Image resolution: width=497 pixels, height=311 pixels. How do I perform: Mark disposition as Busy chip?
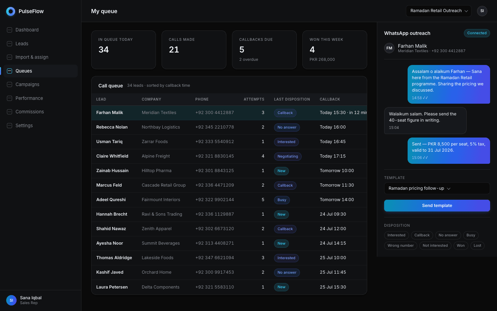(x=471, y=235)
